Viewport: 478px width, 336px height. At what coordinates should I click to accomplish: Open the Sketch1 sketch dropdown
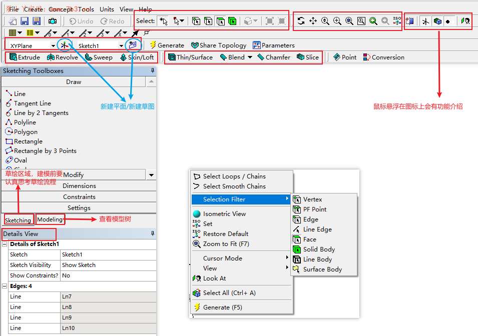tap(121, 46)
